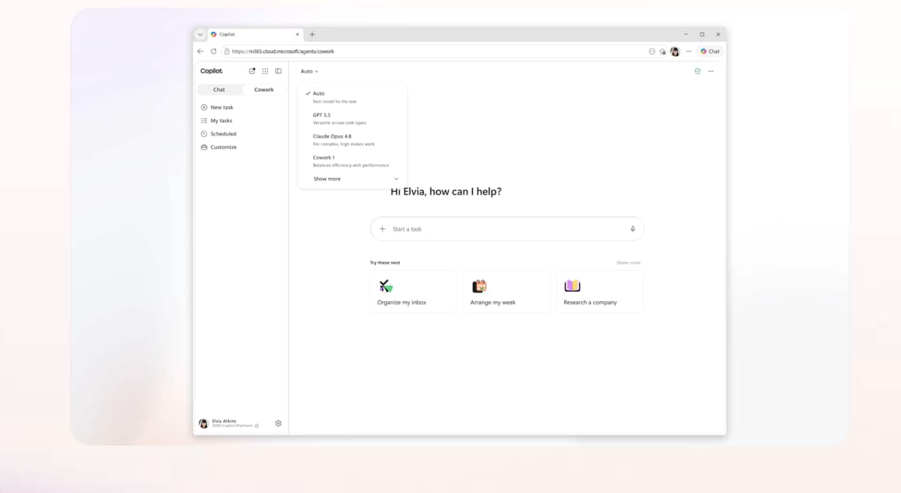Screen dimensions: 901x493
Task: Click the 'Try these next' heading
Action: point(385,263)
